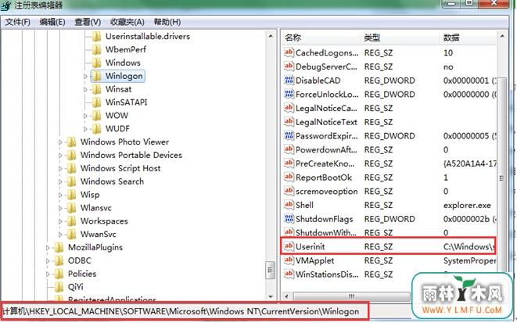Select the WwanSvc tree item
517x323 pixels.
[x=99, y=234]
